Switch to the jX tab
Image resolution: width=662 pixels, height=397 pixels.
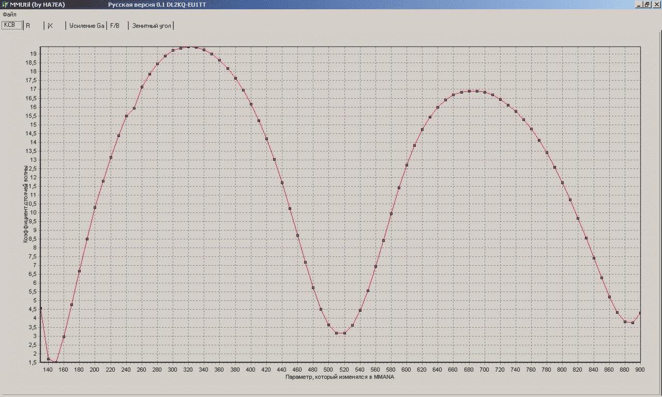(55, 25)
